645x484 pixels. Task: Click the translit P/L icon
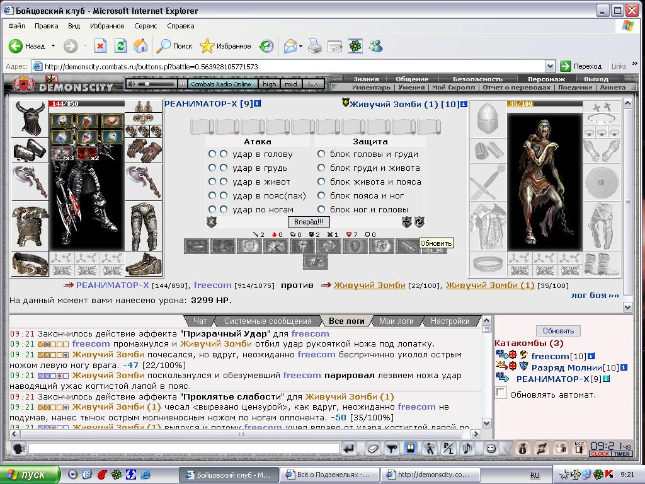pyautogui.click(x=448, y=448)
